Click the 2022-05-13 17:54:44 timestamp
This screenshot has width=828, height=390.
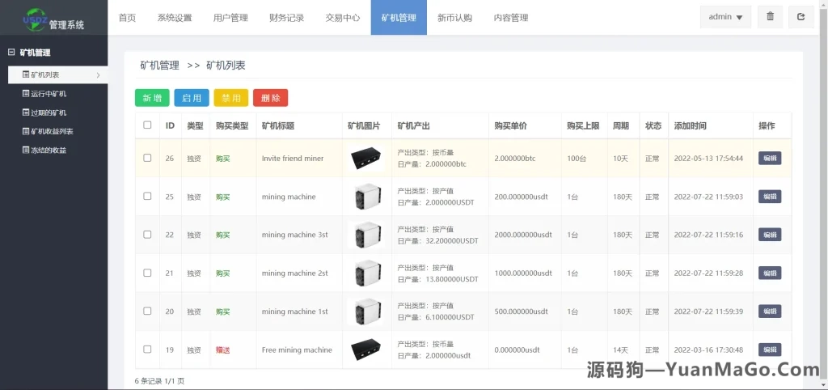click(708, 158)
